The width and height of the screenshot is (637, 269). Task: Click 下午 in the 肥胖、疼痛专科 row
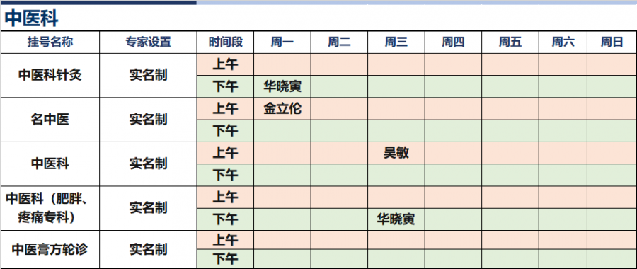pos(226,219)
